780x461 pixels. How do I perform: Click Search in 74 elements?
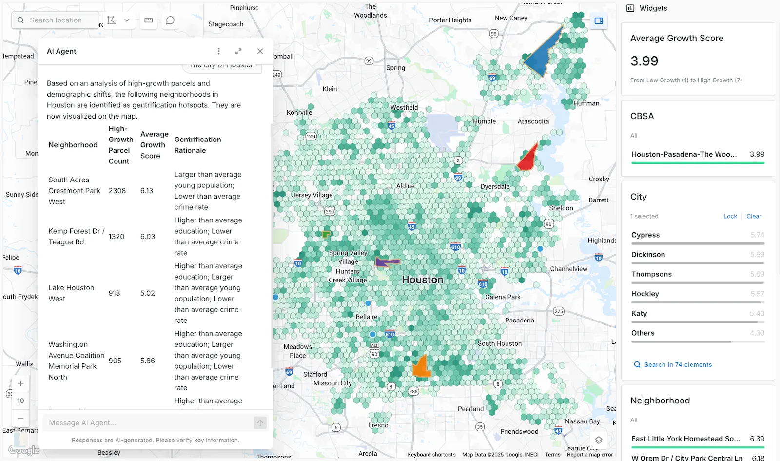point(672,364)
